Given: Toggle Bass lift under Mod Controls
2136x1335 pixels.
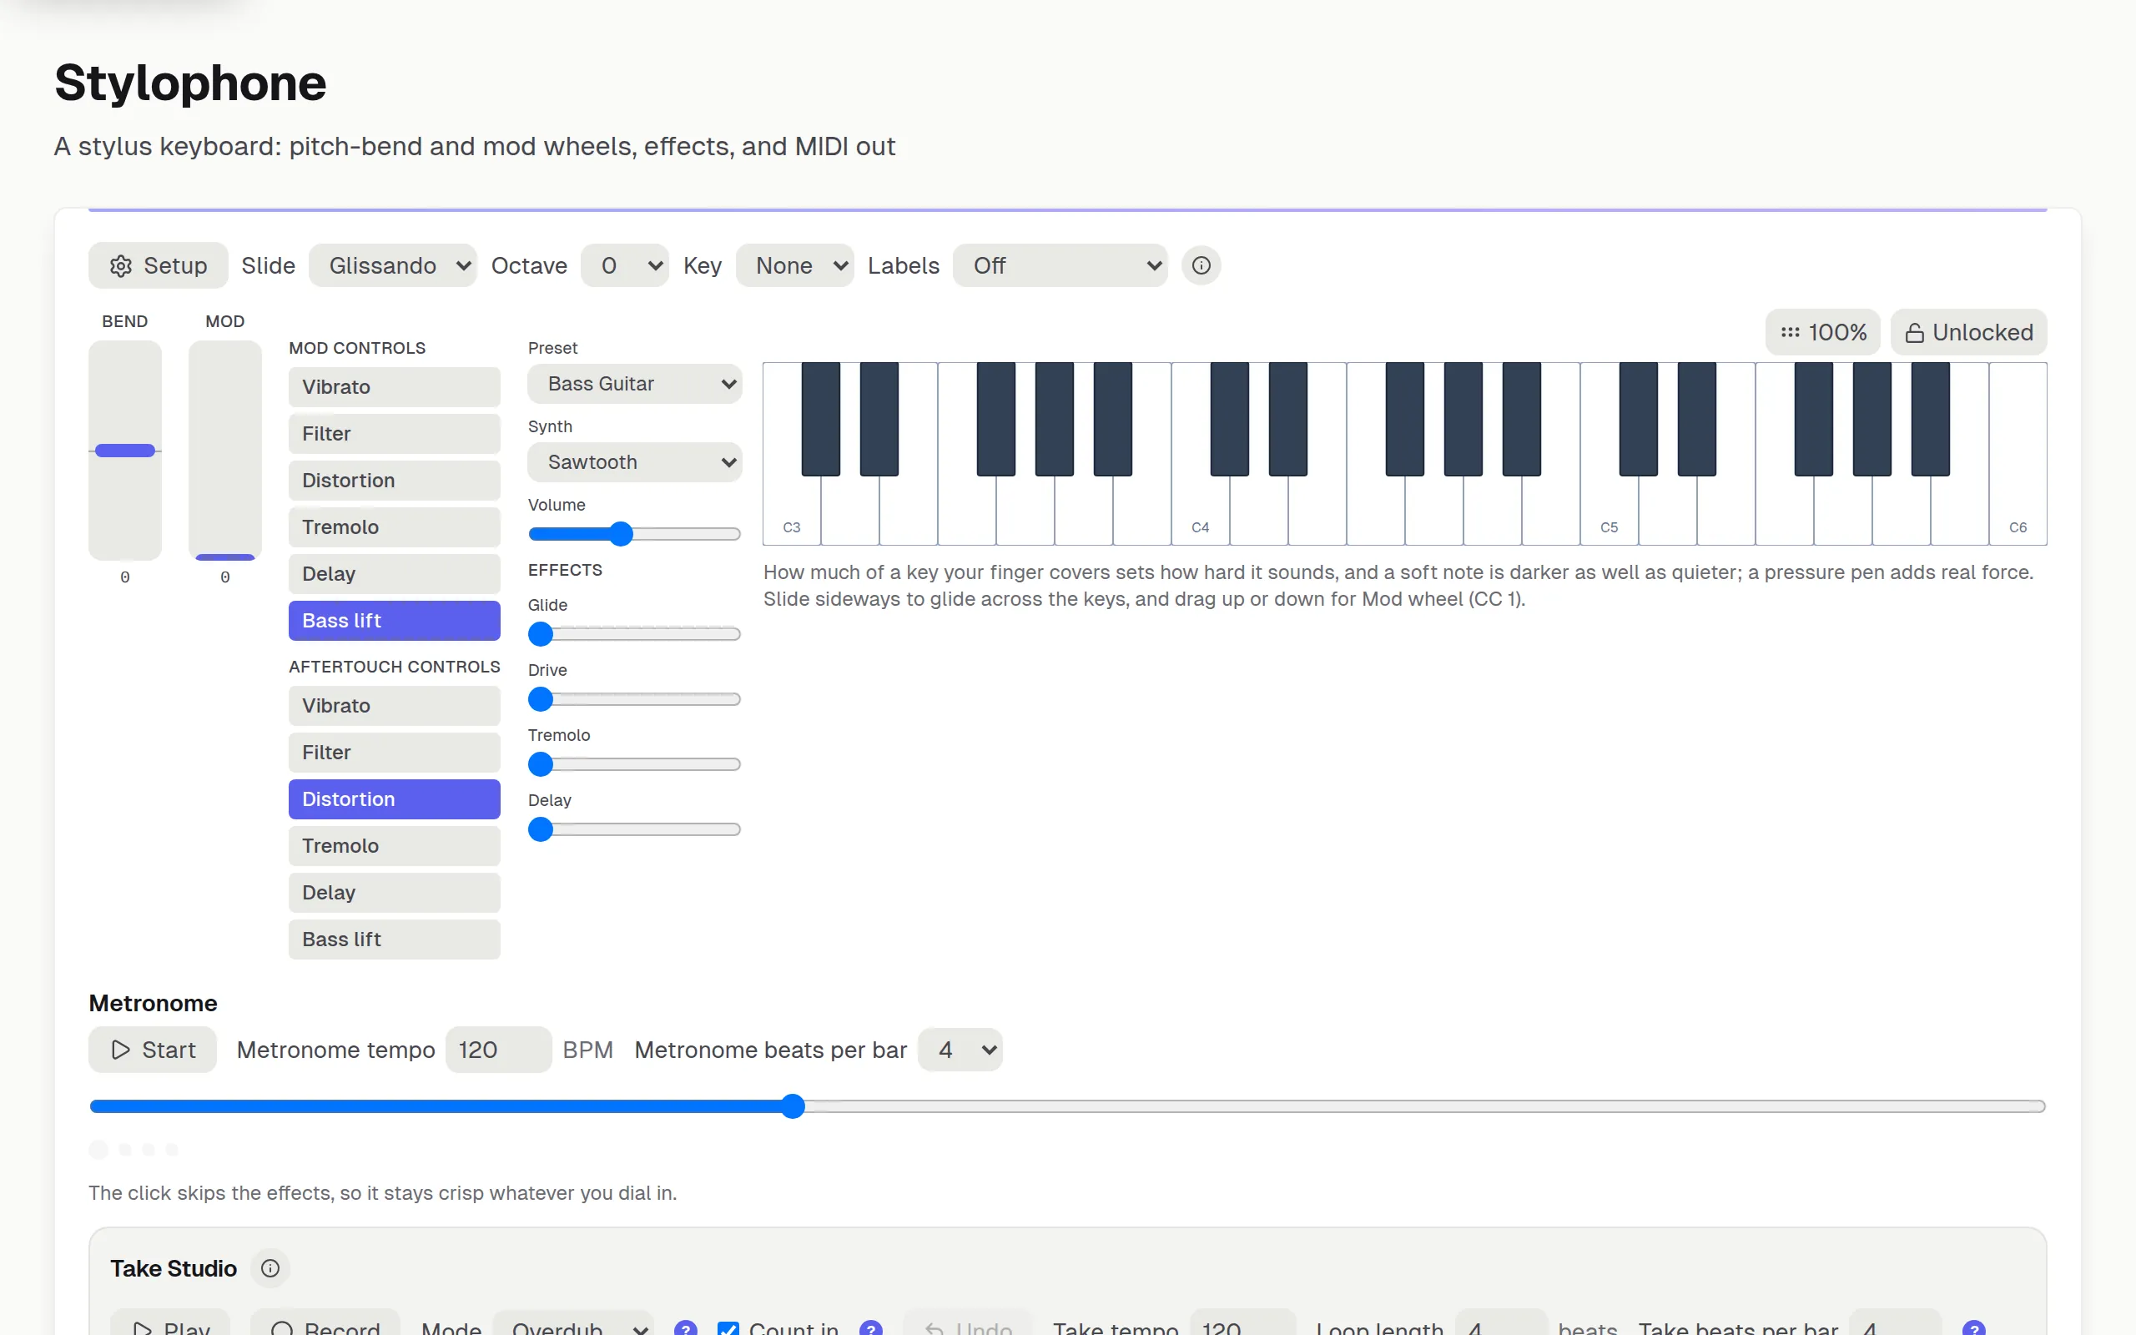Looking at the screenshot, I should tap(395, 622).
